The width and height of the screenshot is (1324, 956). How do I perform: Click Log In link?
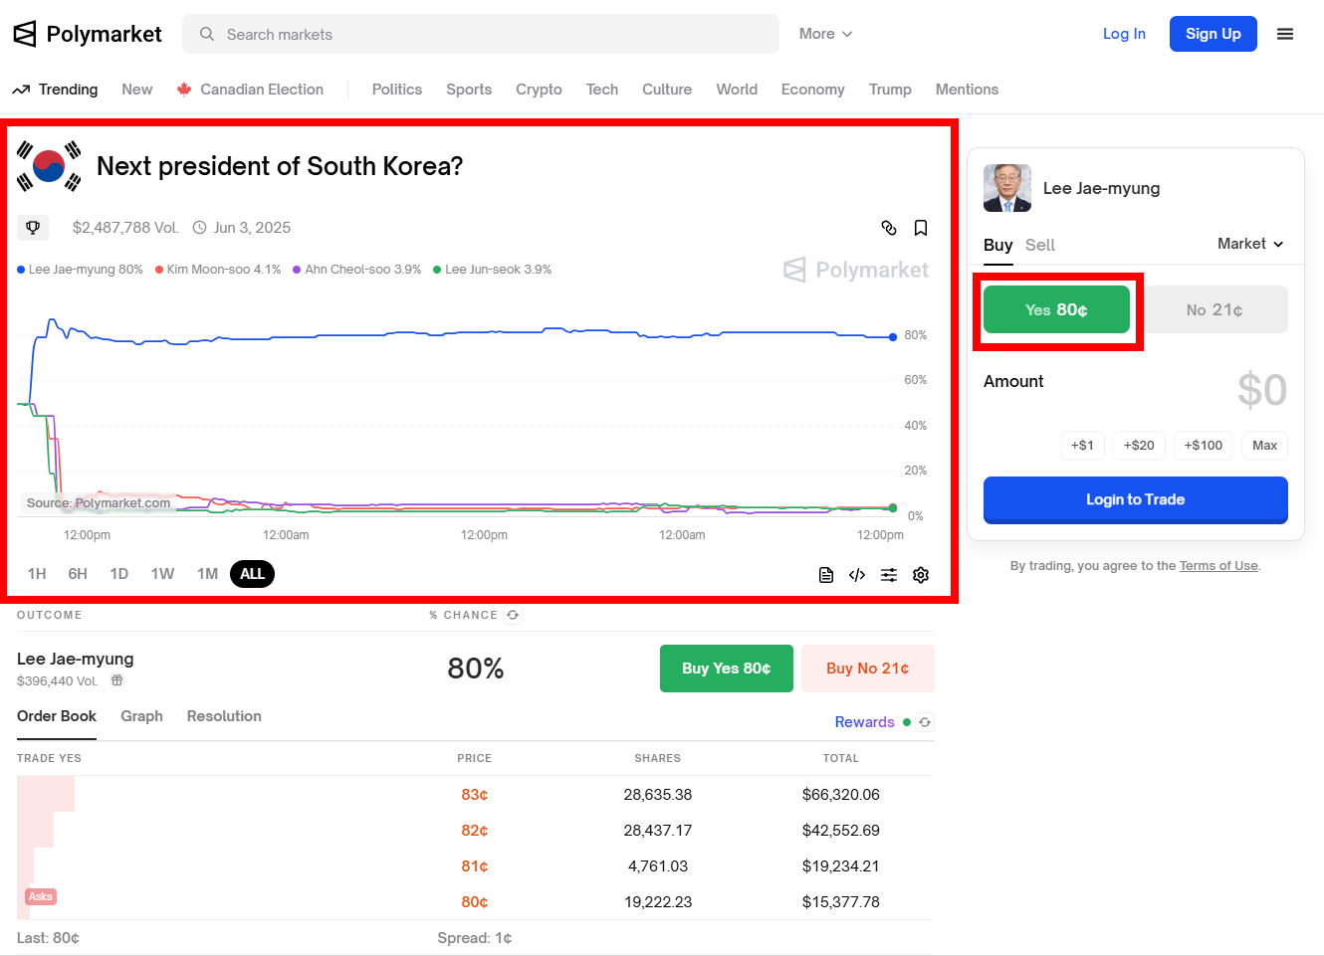click(1124, 34)
